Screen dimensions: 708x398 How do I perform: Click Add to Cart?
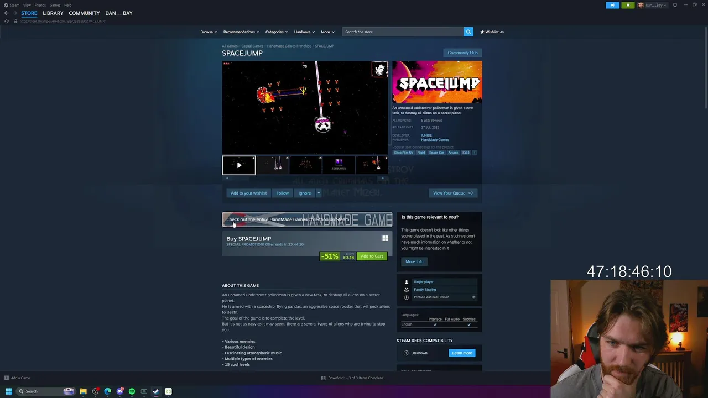pyautogui.click(x=372, y=256)
